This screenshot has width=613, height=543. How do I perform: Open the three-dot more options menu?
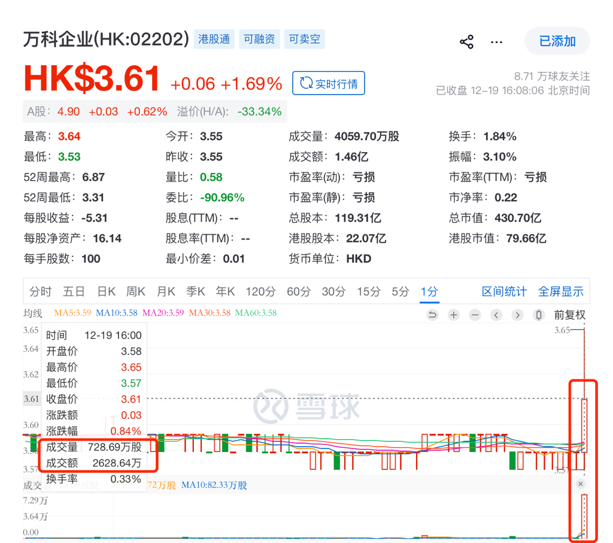point(496,42)
